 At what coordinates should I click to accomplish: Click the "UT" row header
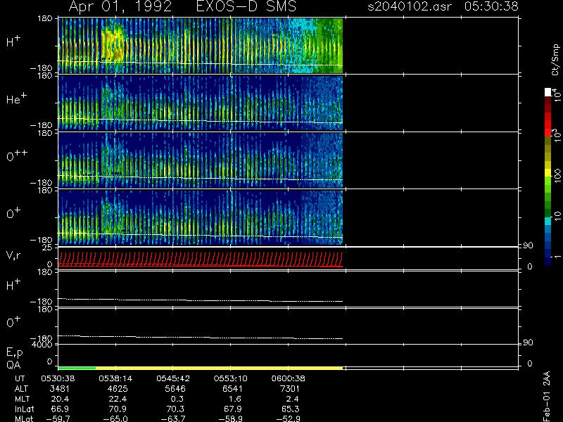click(x=20, y=378)
